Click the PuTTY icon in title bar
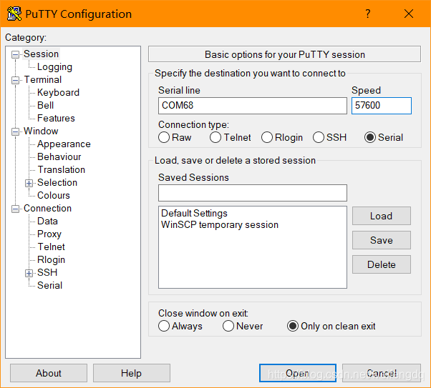The image size is (431, 388). tap(14, 14)
